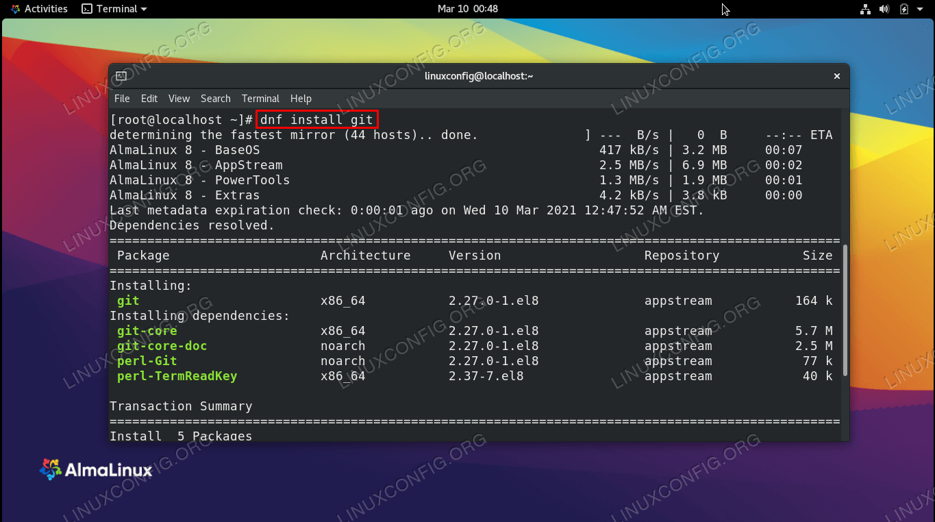Open the Help menu
The height and width of the screenshot is (522, 935).
[x=301, y=99]
